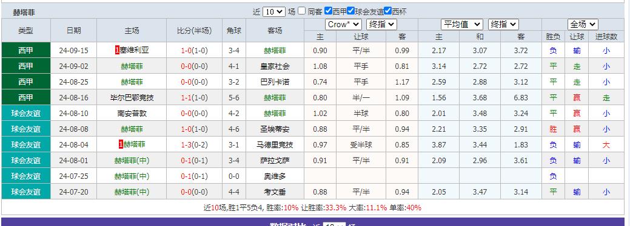The height and width of the screenshot is (226, 630).
Task: Click result 负 in 奥维多 row
Action: pos(553,176)
